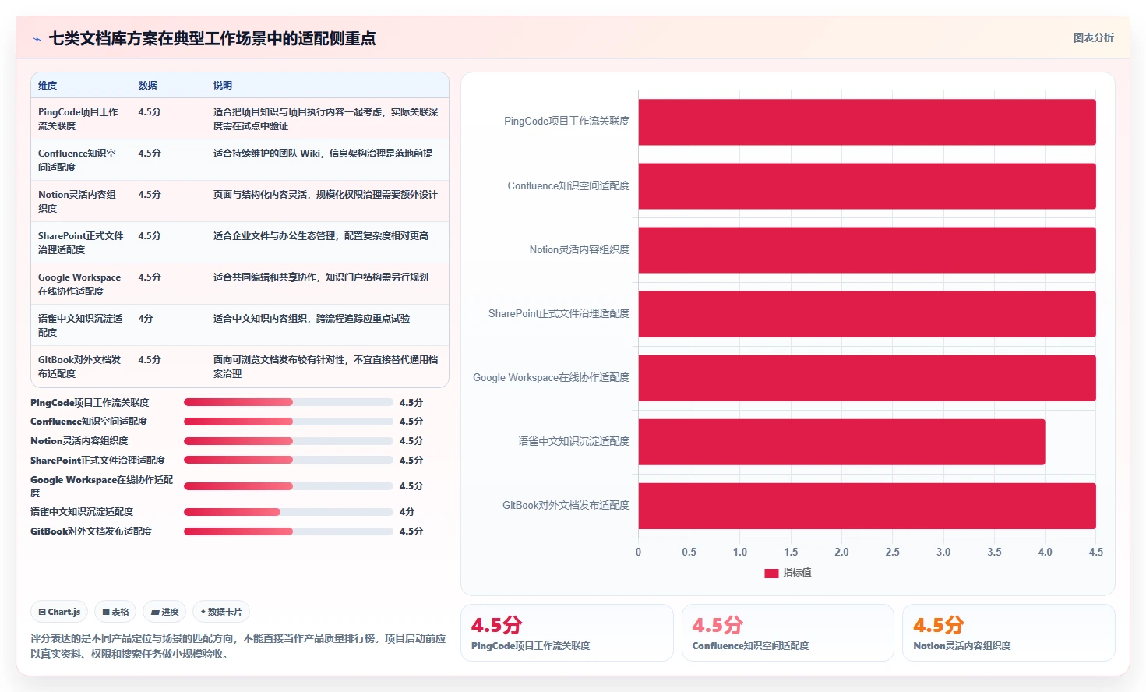Screen dimensions: 1146x692
Task: Click the SharePoint bar in the chart
Action: click(867, 313)
